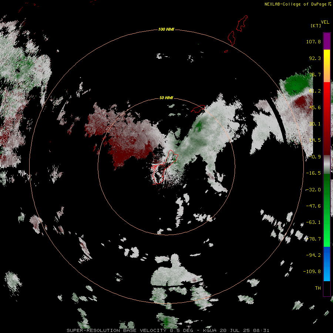Select the -94.2 legend value
This screenshot has width=333, height=333.
pos(313,255)
